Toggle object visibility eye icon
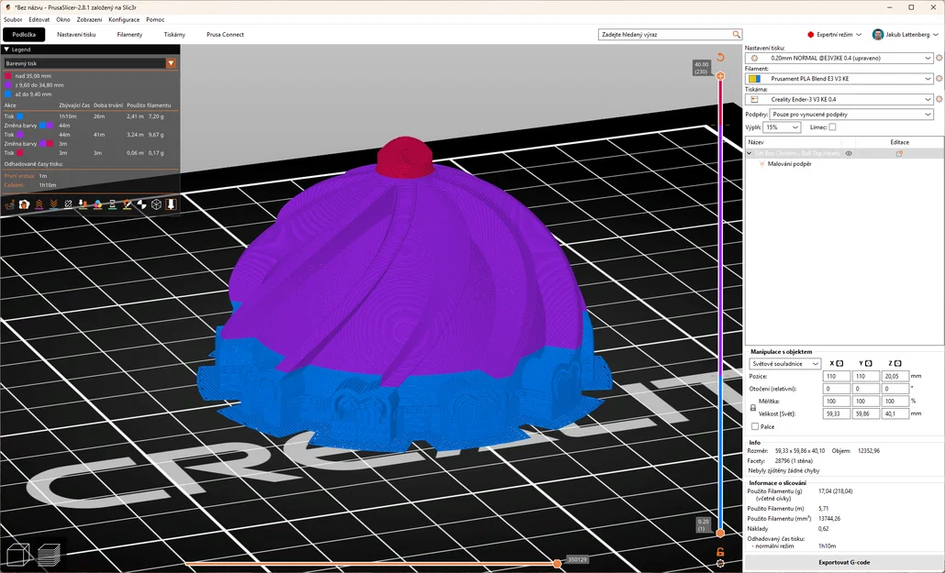This screenshot has height=573, width=945. [849, 154]
